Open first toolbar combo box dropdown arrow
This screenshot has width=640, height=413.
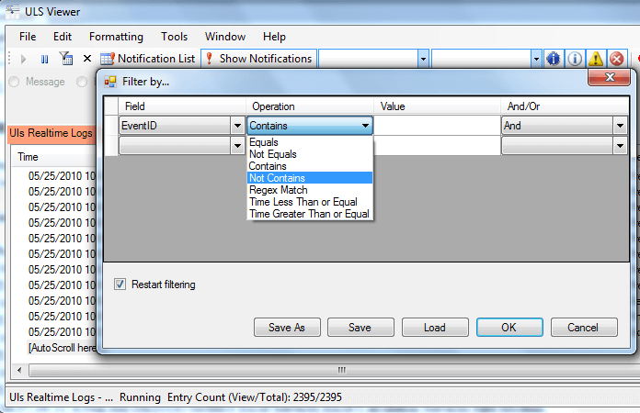(x=423, y=59)
